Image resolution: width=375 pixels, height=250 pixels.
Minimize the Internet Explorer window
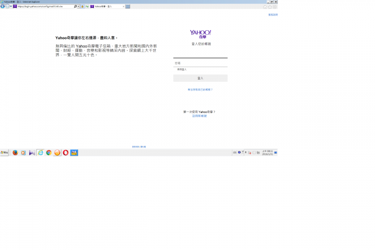268,2
